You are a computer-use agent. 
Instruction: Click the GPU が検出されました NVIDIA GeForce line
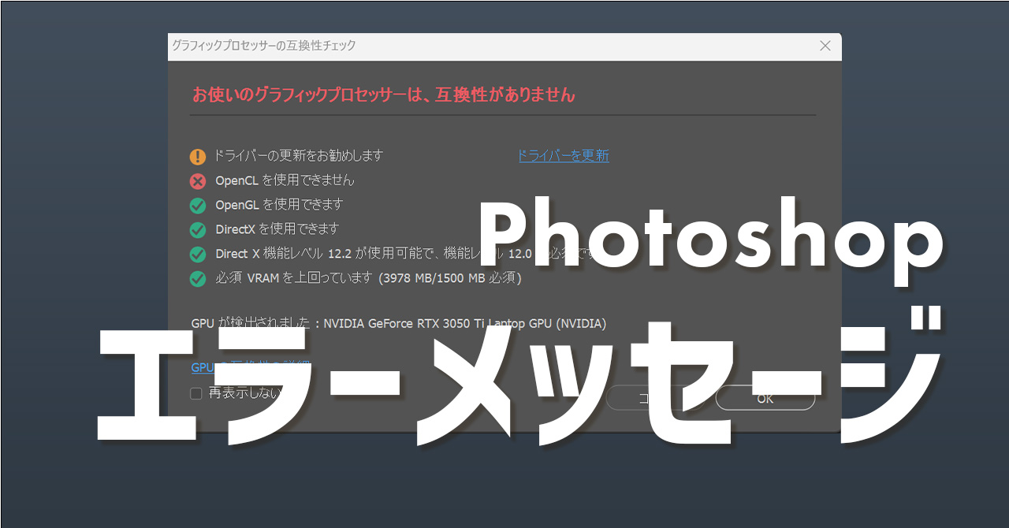click(399, 323)
